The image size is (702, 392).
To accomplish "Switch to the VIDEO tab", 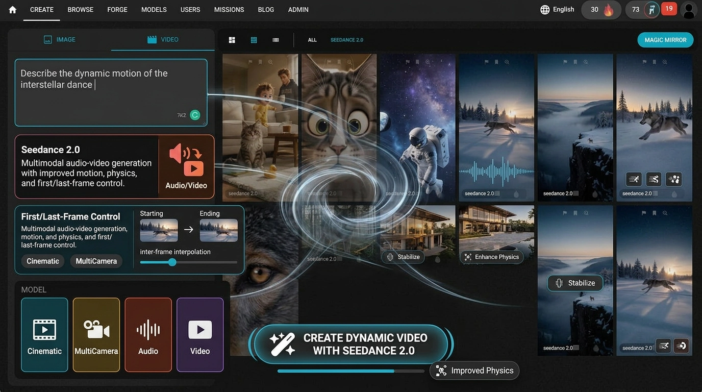I will [163, 39].
